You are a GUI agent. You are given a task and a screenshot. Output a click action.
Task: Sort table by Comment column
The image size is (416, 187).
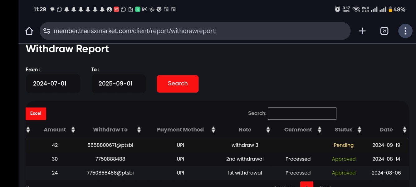tap(298, 130)
